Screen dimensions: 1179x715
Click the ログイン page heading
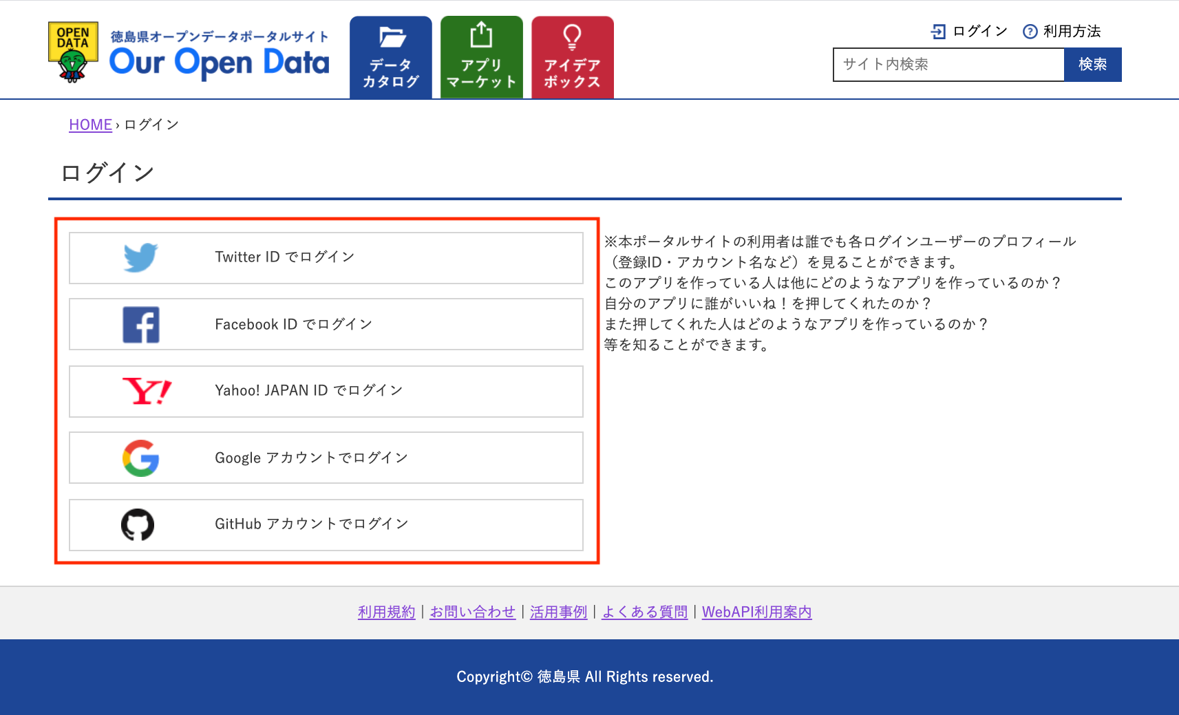tap(107, 173)
